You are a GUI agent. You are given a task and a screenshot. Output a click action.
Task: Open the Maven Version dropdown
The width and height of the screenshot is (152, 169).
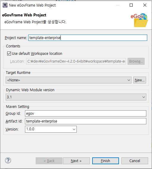(51, 129)
